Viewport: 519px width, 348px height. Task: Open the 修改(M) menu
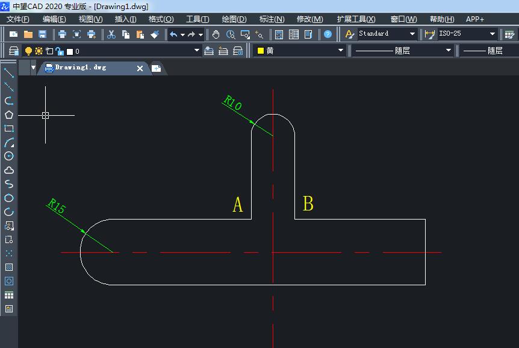point(310,19)
